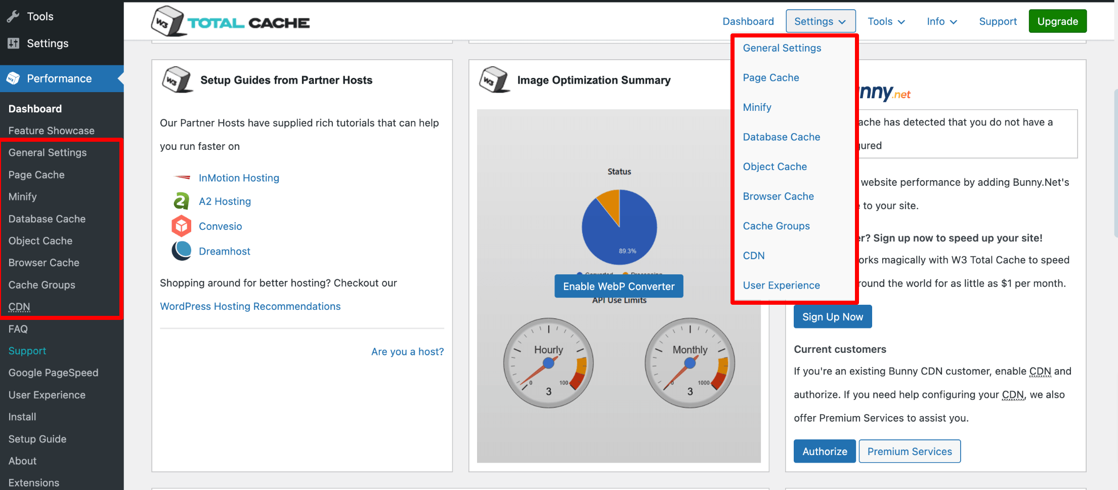The width and height of the screenshot is (1118, 490).
Task: Follow the Dreamhost link
Action: [x=225, y=251]
